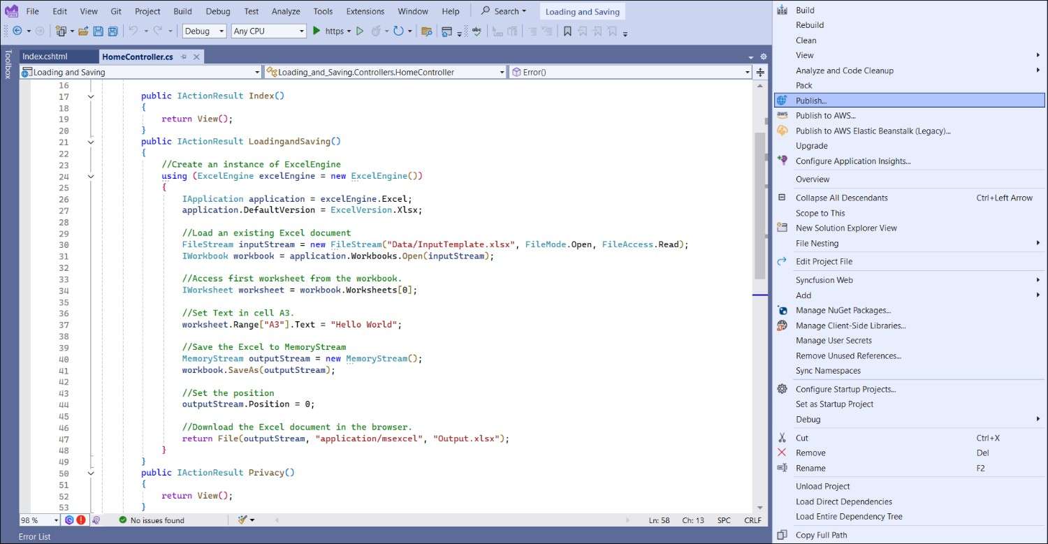The image size is (1048, 544).
Task: Toggle a bookmark with the bookmark icon
Action: tap(567, 31)
